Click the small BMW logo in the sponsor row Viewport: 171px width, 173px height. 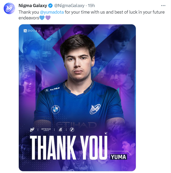(x=72, y=130)
